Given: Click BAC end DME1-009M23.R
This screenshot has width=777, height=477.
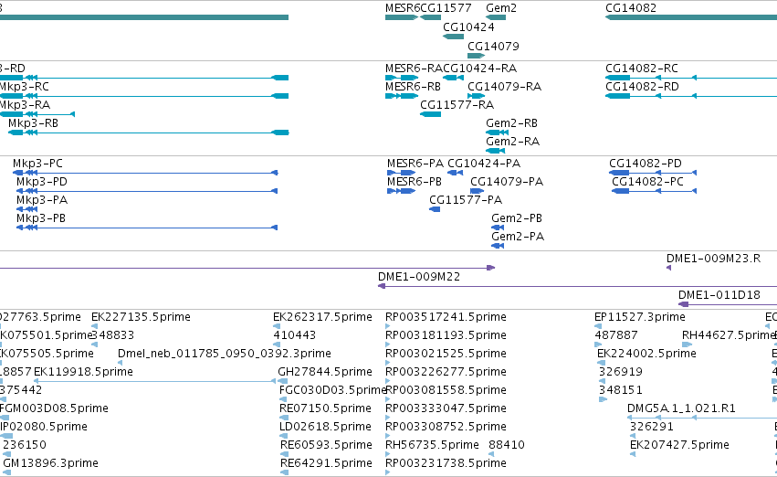Looking at the screenshot, I should [714, 259].
